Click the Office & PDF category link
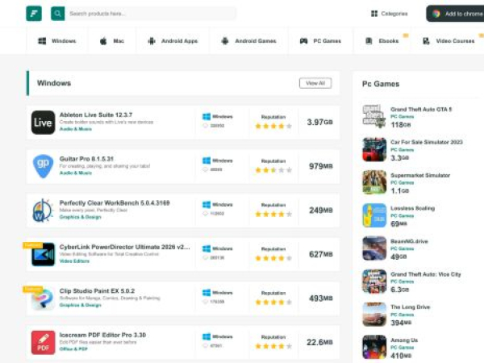 click(x=73, y=349)
